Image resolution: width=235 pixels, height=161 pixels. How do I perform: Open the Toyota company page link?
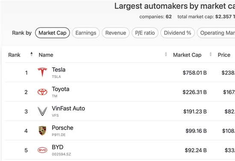tap(61, 89)
